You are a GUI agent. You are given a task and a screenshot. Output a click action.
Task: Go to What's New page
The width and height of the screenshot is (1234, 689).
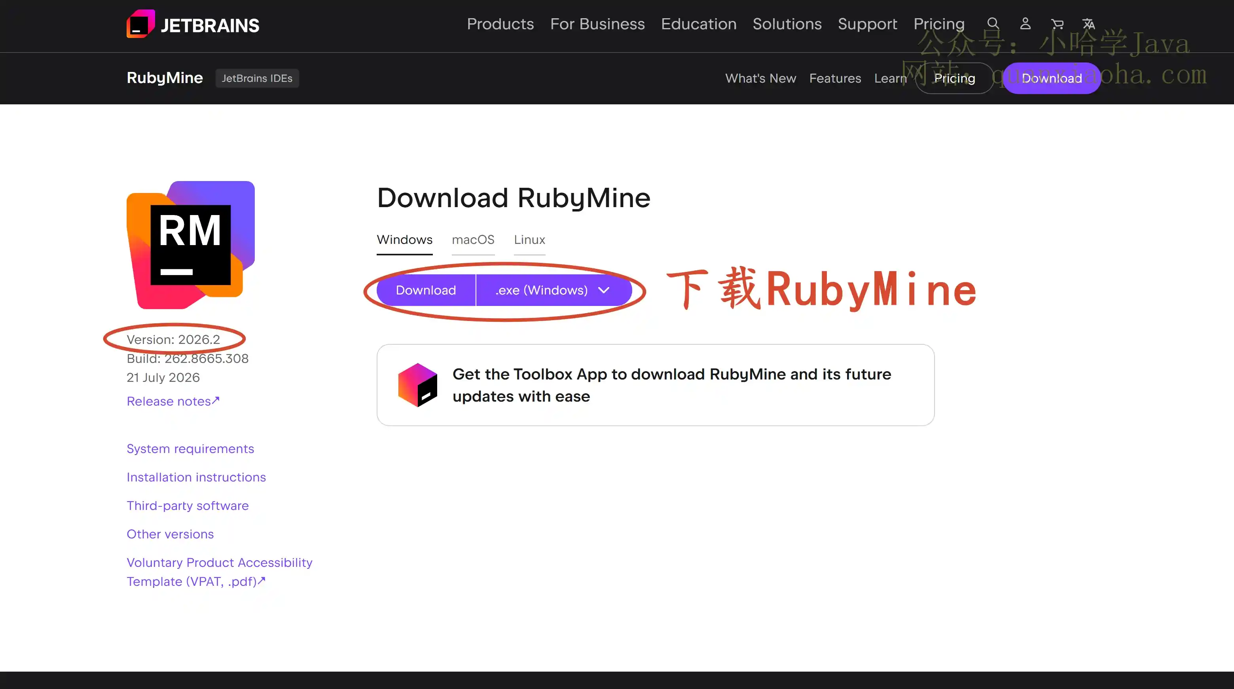tap(760, 78)
